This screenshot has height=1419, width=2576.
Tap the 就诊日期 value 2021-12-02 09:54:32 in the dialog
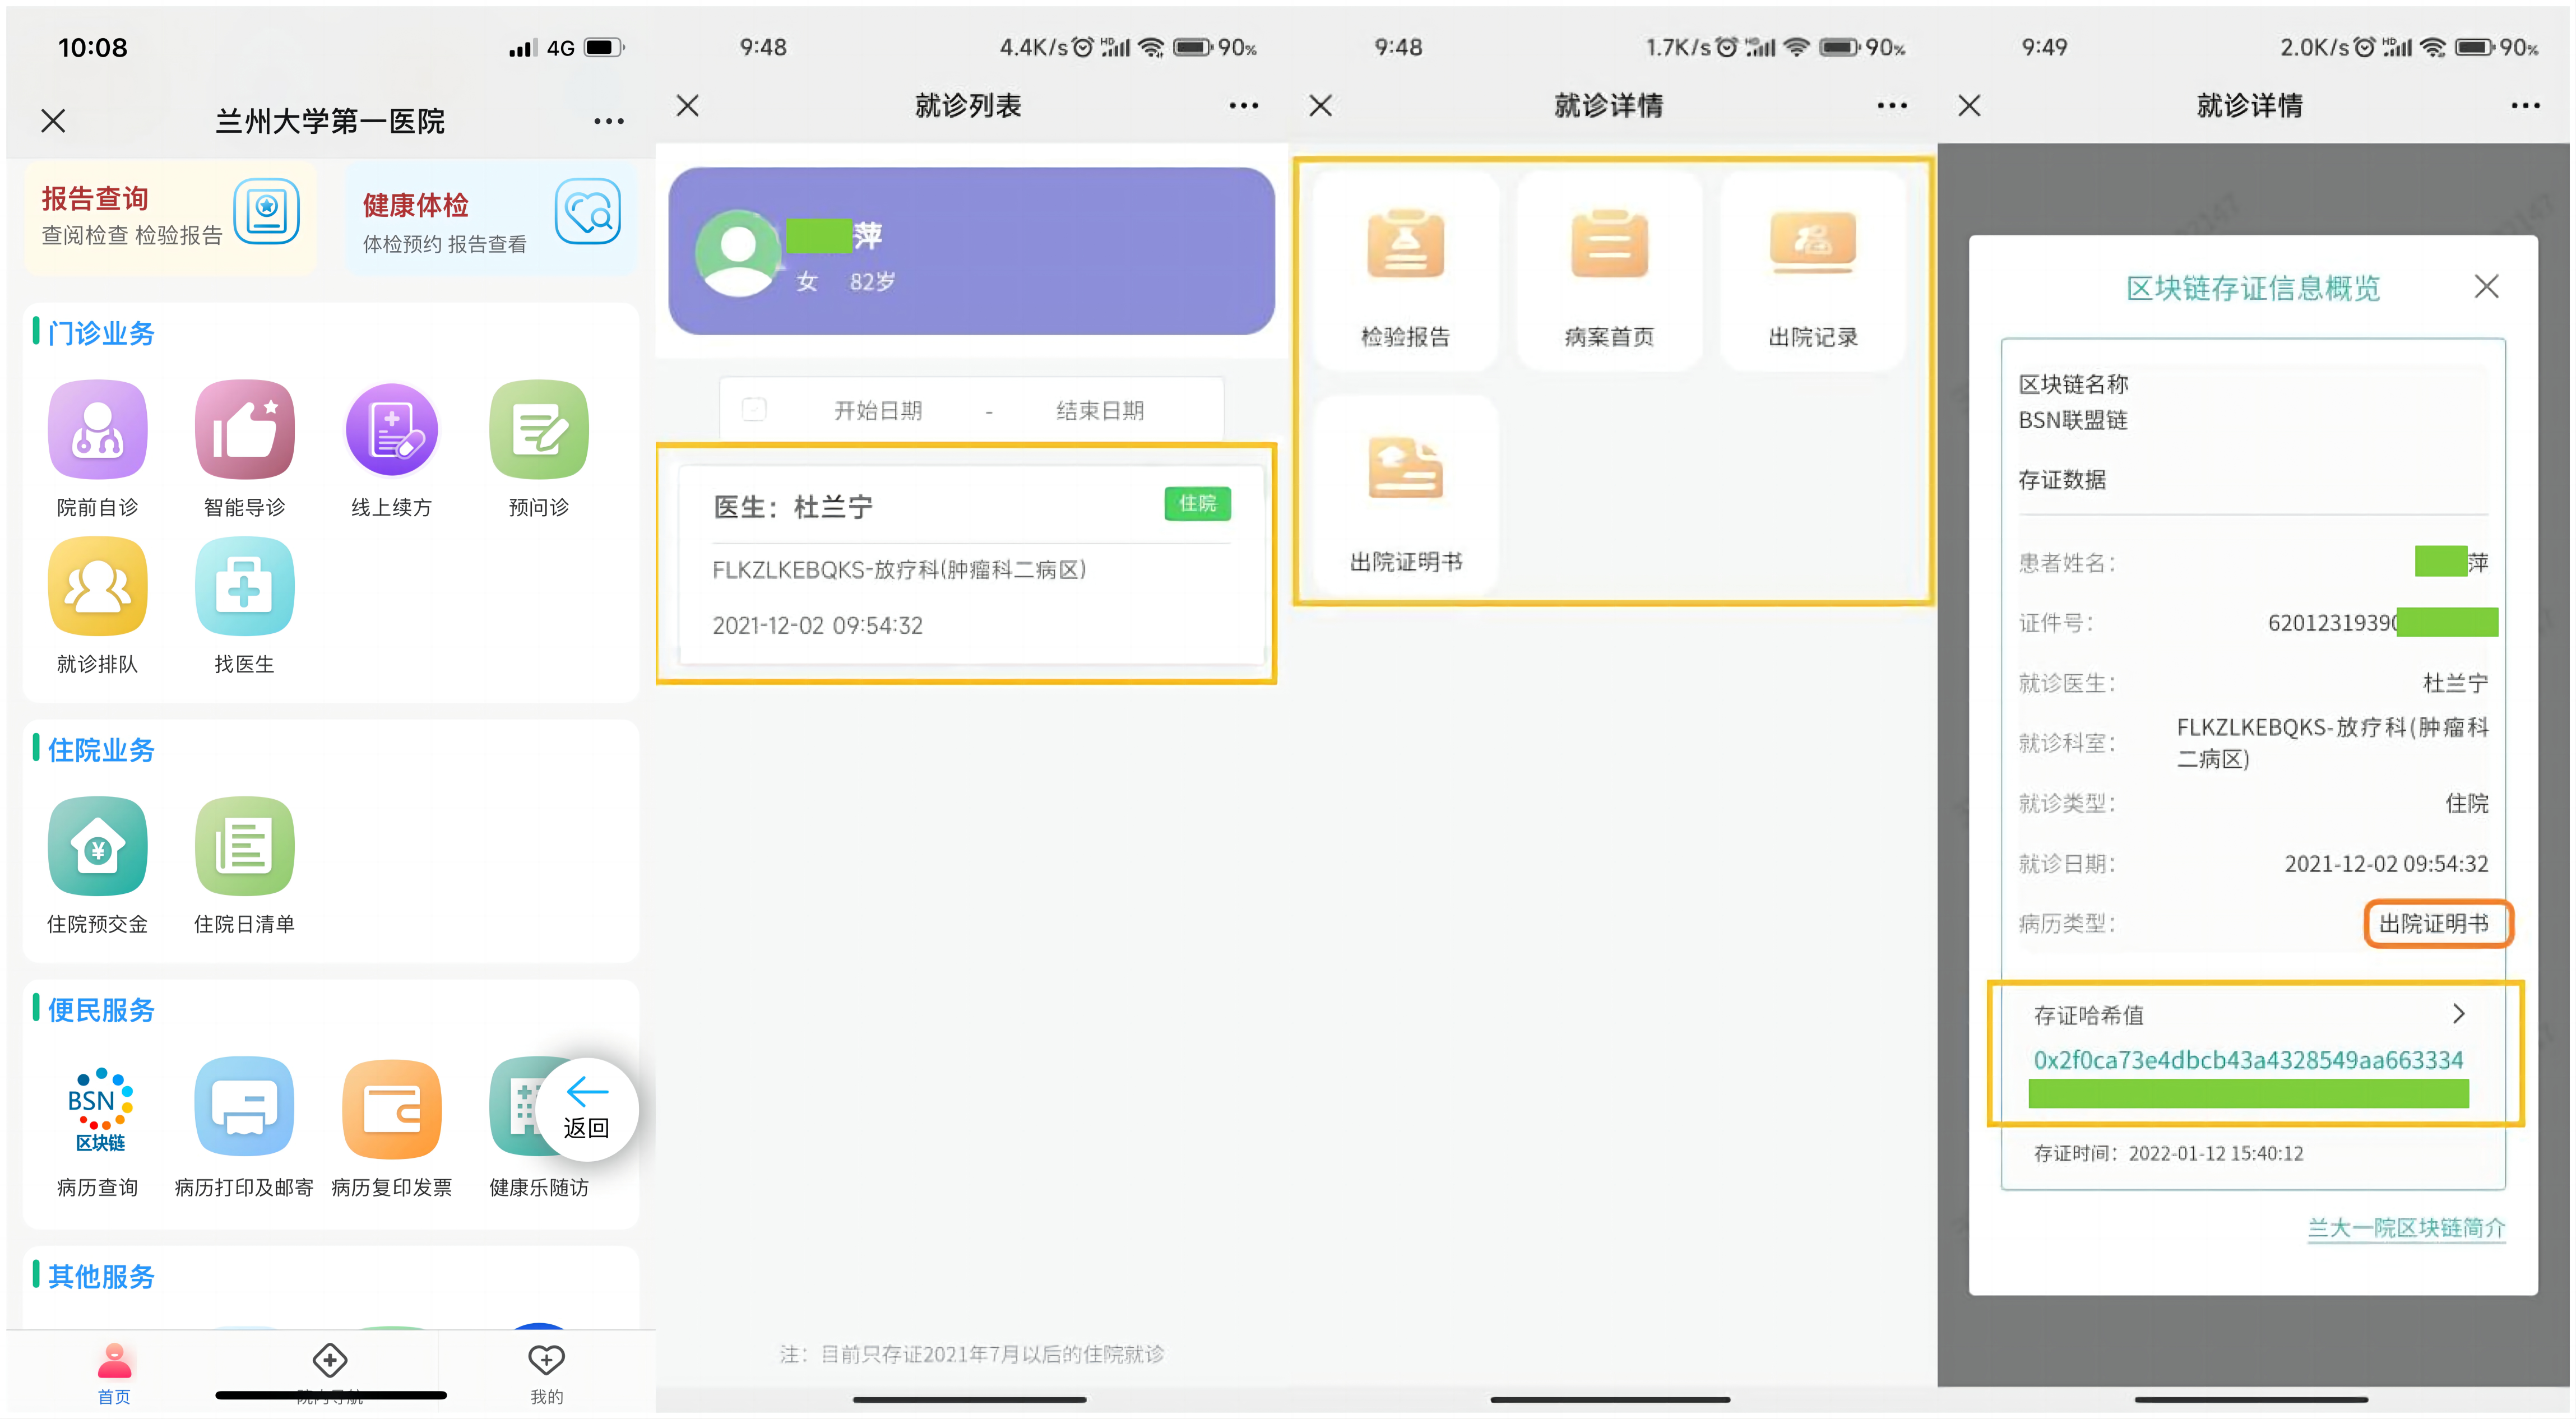coord(2386,863)
